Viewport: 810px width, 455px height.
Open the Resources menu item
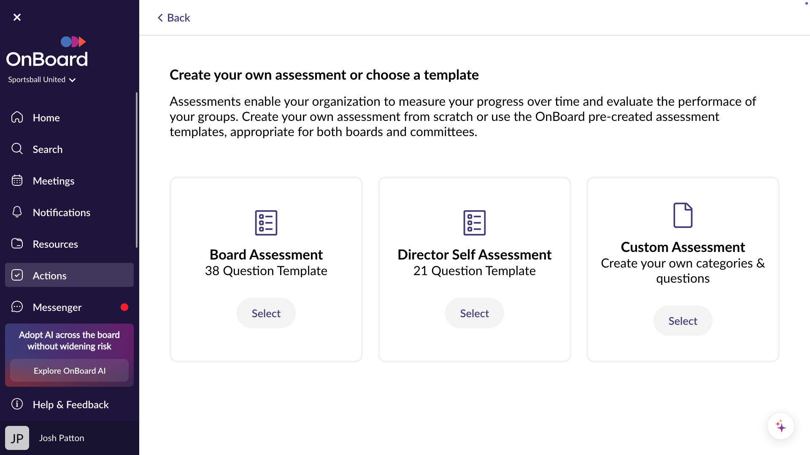point(69,244)
